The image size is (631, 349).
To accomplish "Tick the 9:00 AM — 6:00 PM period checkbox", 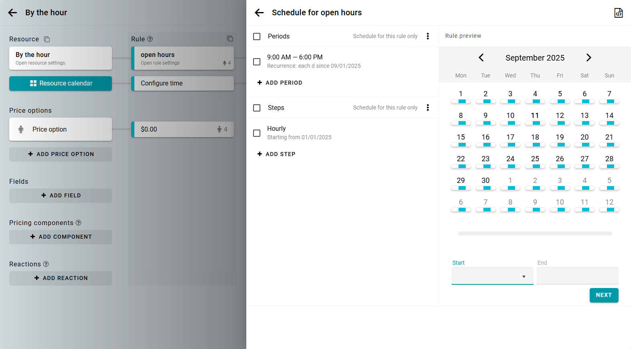I will point(257,62).
